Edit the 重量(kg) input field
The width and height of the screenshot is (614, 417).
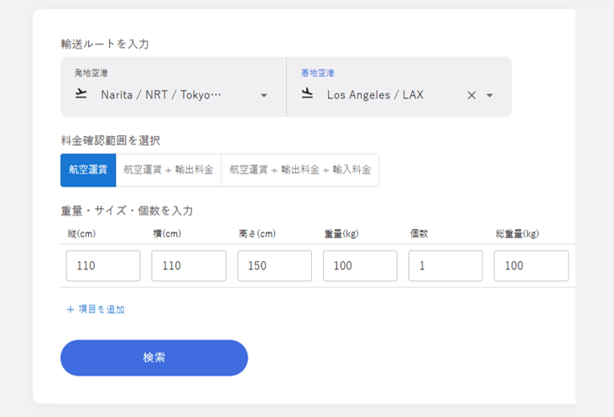tap(360, 266)
